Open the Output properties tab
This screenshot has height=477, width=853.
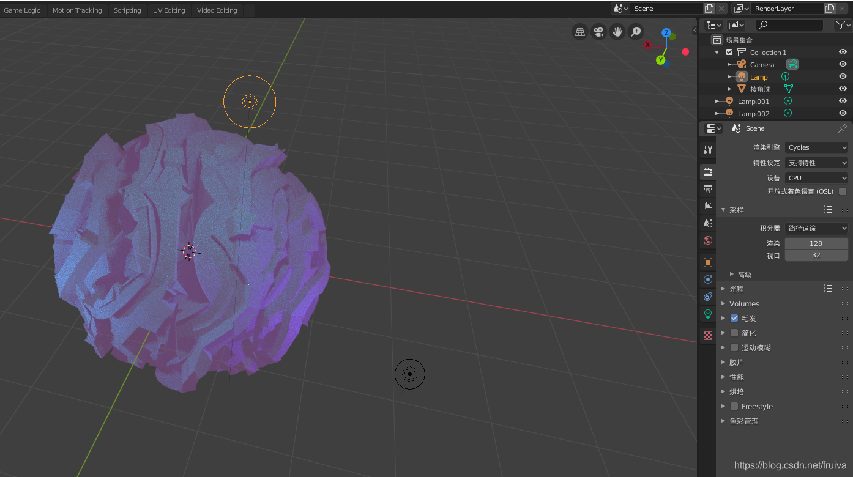click(708, 188)
